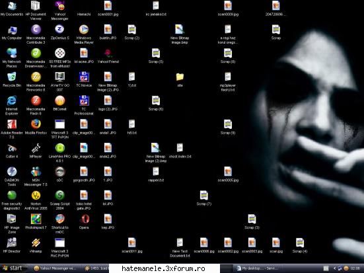This screenshot has width=364, height=273.
Task: Open Yahoo! Friend icon
Action: 108,56
